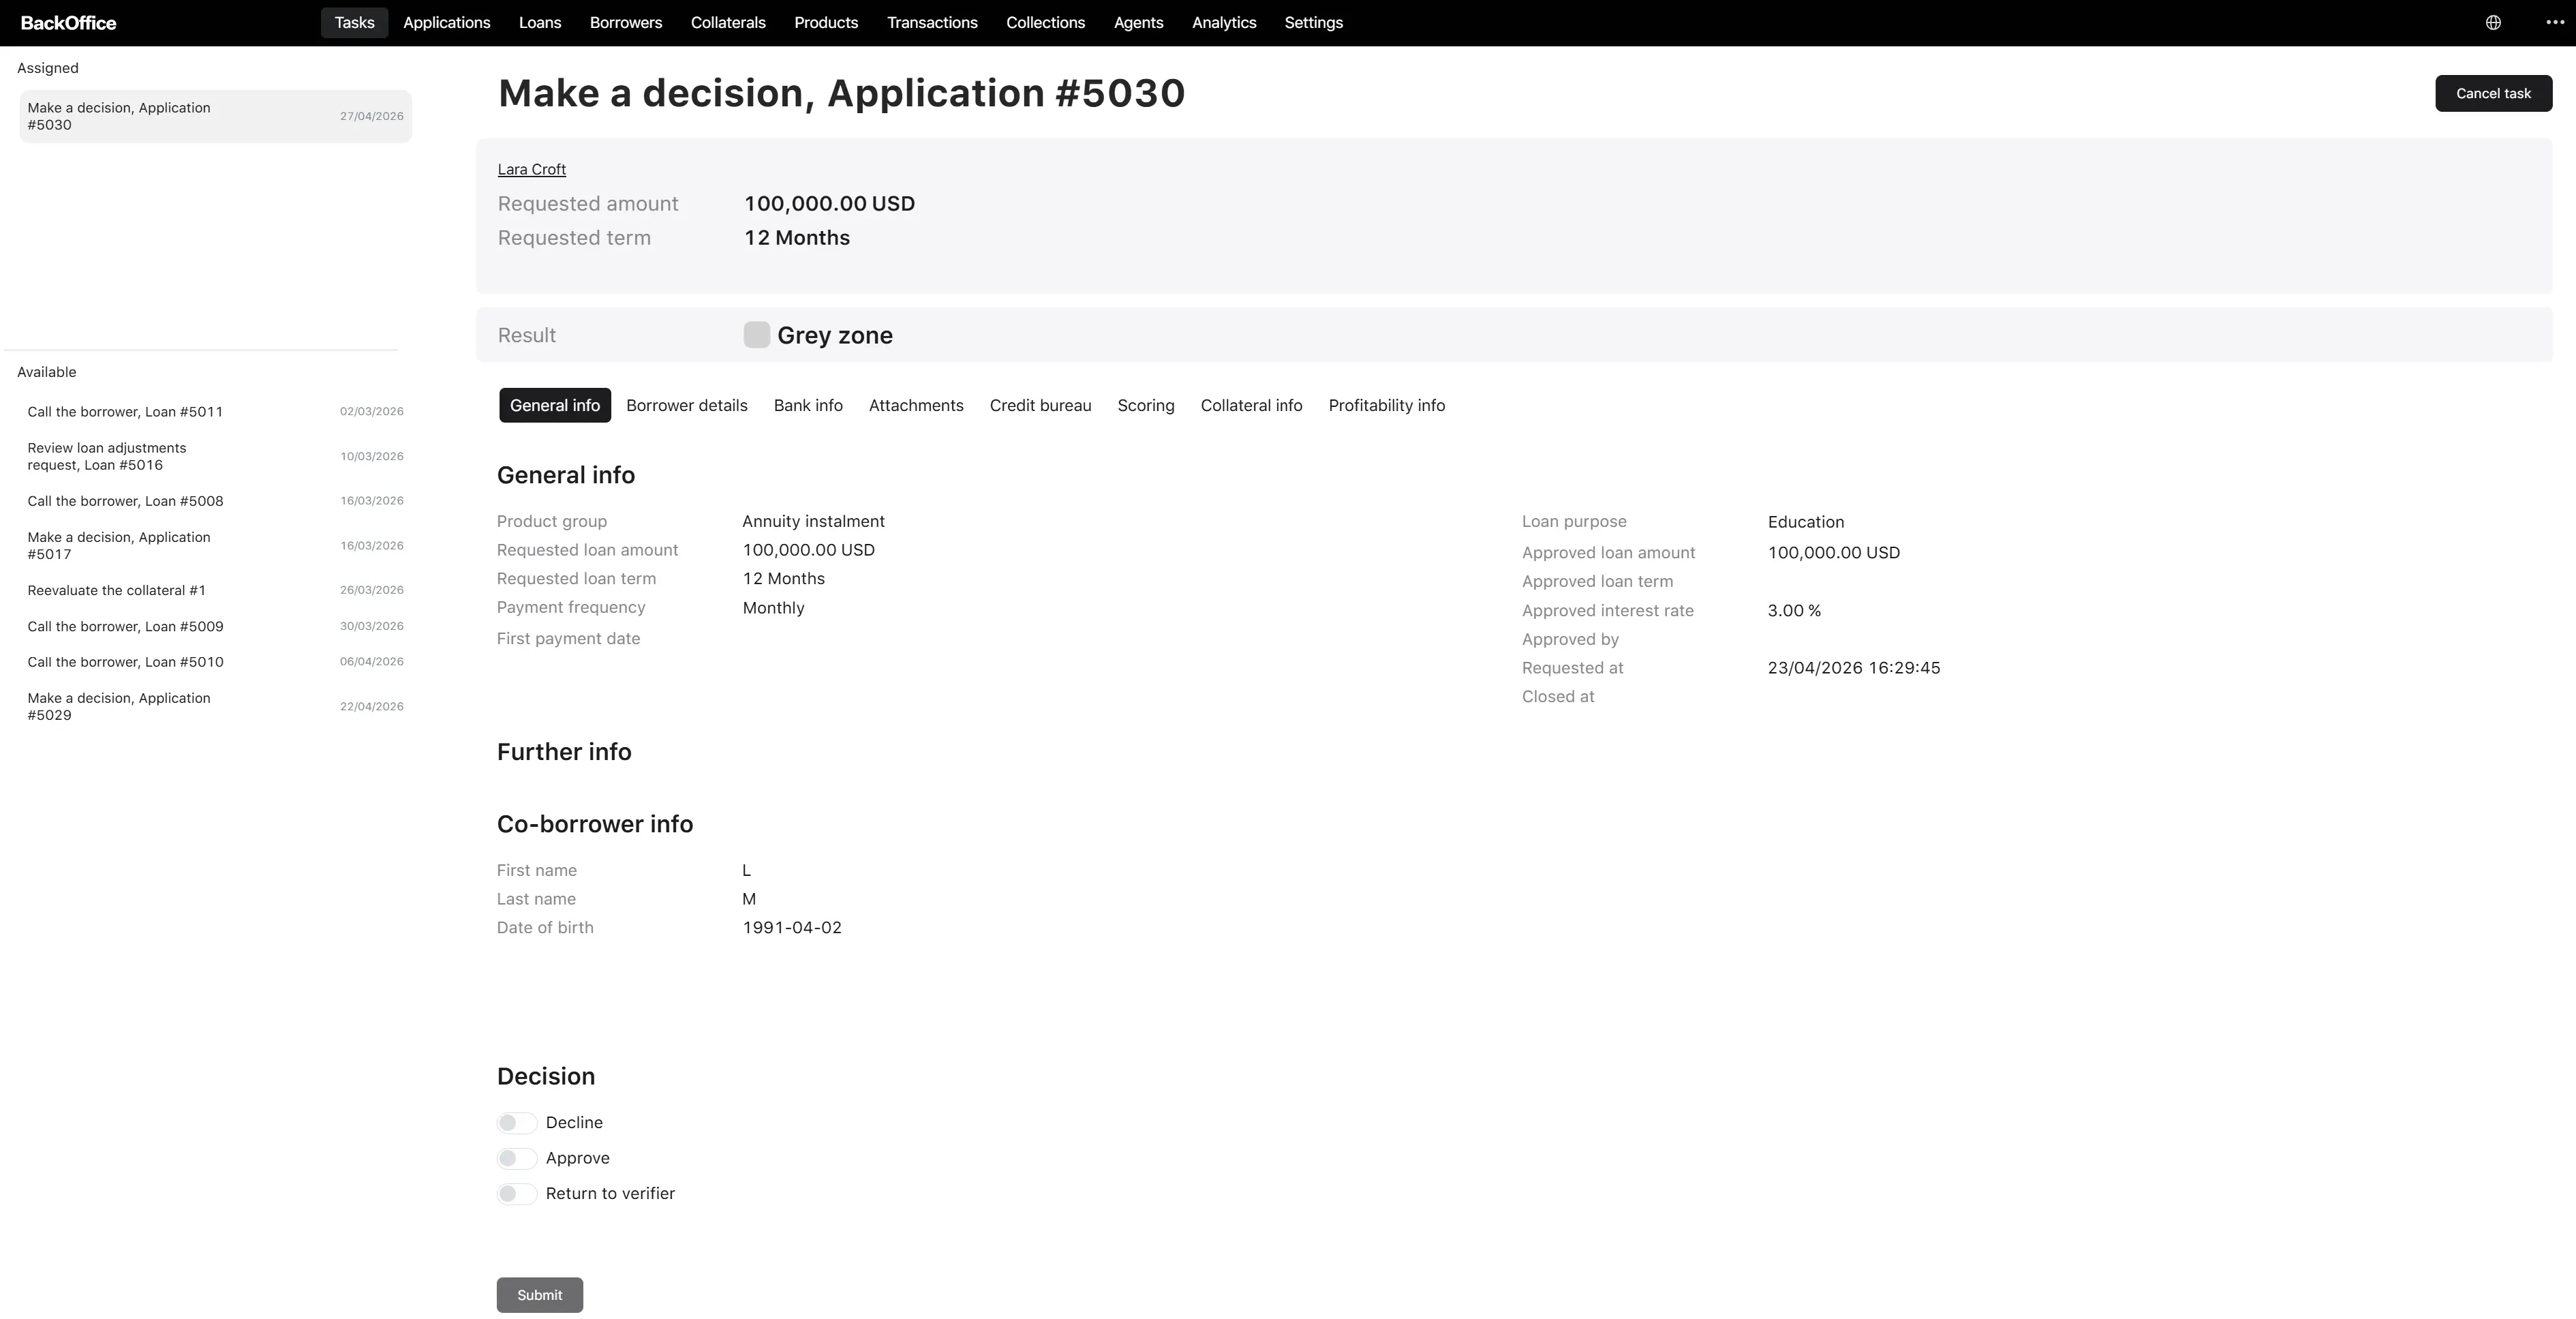Viewport: 2576px width, 1319px height.
Task: Toggle the Decline decision switch
Action: point(517,1123)
